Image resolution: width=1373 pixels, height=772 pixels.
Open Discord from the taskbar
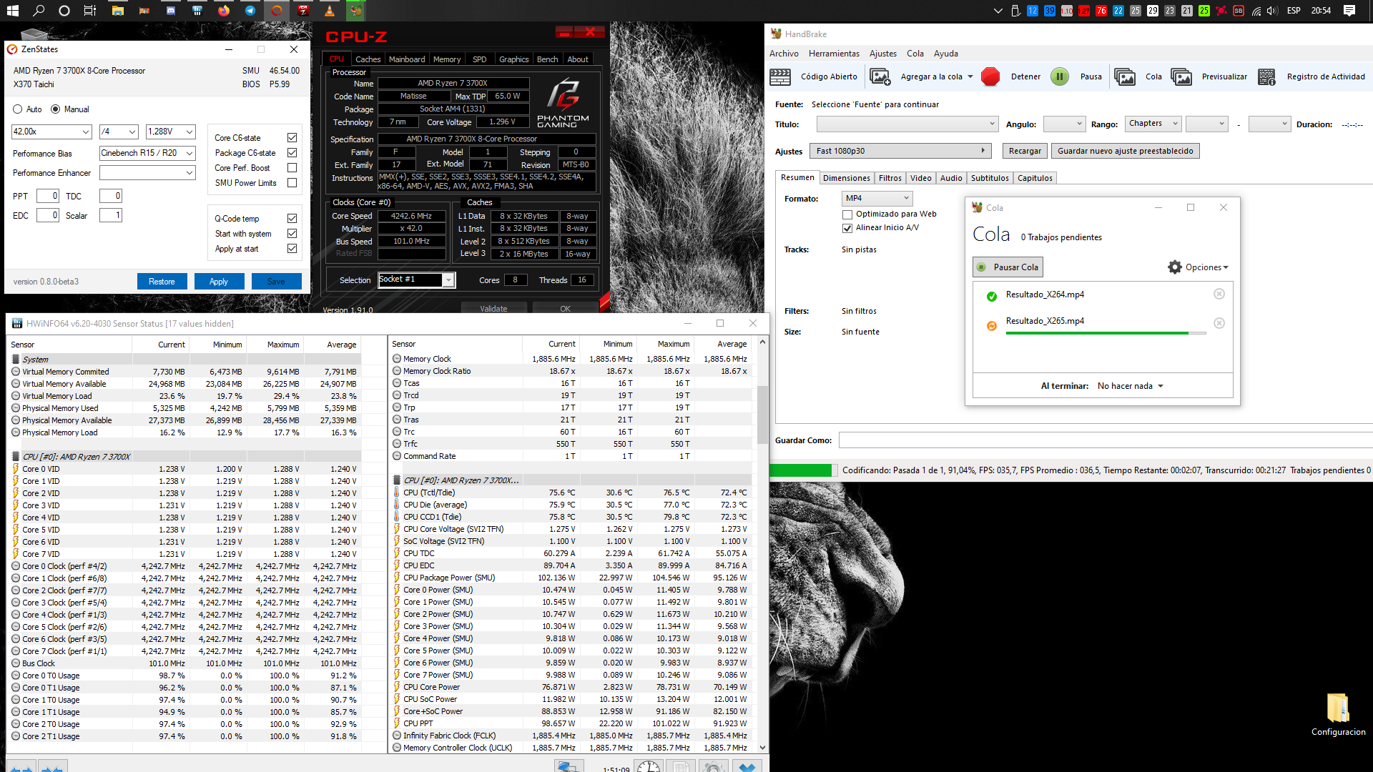[x=171, y=11]
